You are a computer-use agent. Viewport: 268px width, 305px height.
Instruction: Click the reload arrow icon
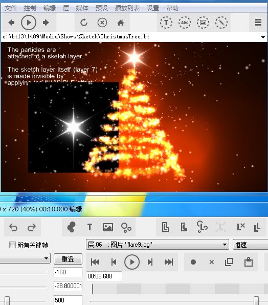click(x=84, y=23)
